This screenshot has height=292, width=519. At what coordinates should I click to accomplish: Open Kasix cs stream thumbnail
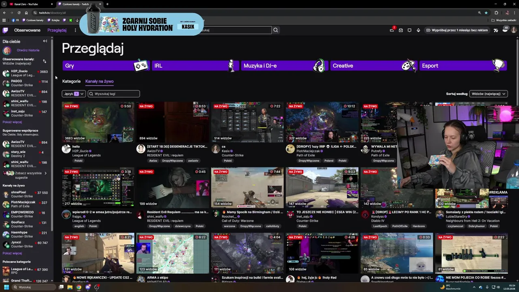(247, 122)
